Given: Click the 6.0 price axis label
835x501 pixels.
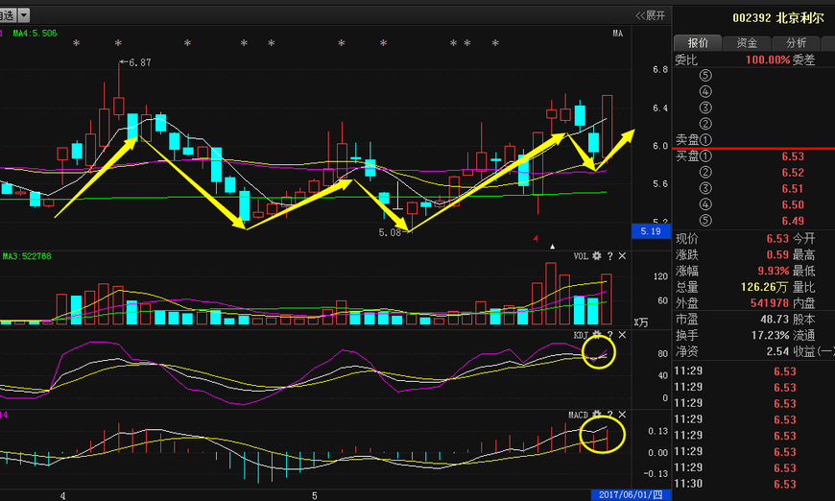Looking at the screenshot, I should [x=659, y=146].
